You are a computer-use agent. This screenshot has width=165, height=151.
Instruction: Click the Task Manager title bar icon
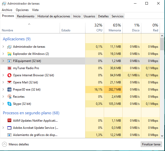coord(4,4)
